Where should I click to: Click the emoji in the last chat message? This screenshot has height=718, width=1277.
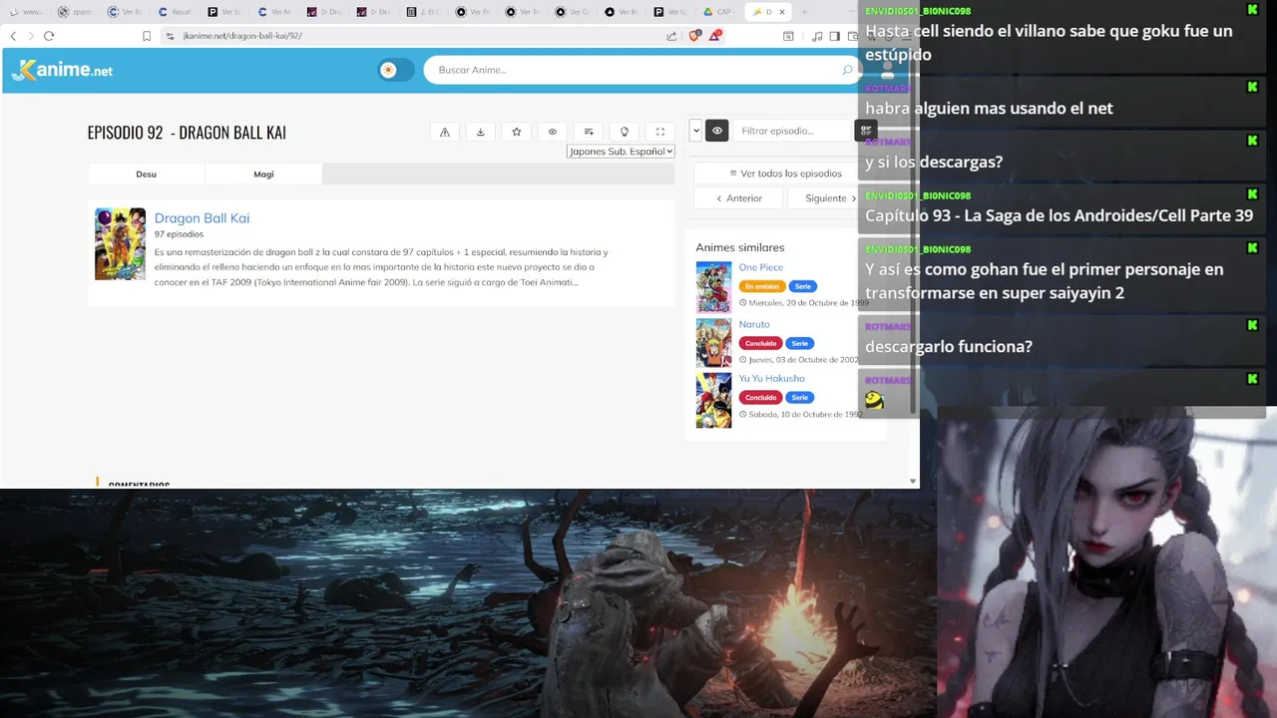(x=875, y=400)
